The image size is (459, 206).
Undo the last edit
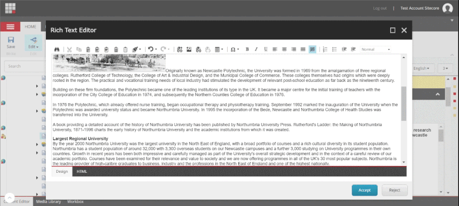pyautogui.click(x=151, y=49)
